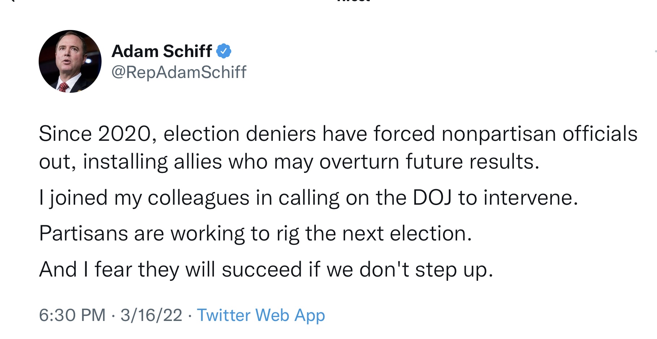Click "Partisans are working to rig" sentence

[x=255, y=234]
